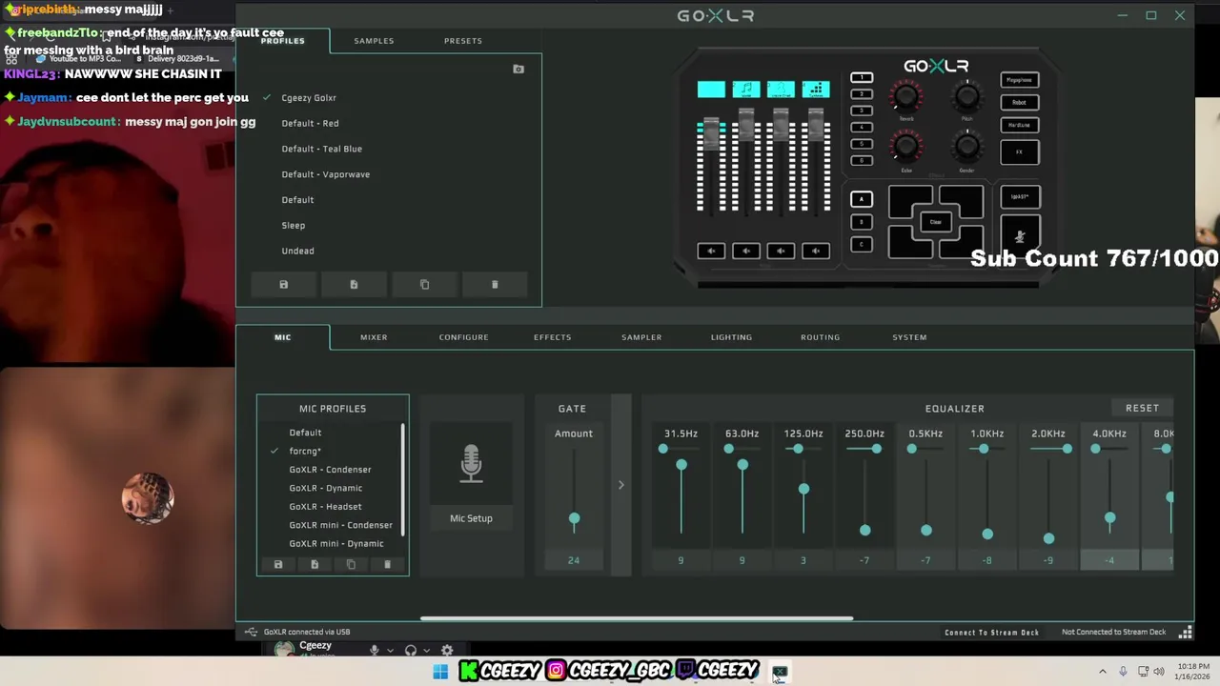1220x686 pixels.
Task: Open the Windows Start menu
Action: pos(440,672)
